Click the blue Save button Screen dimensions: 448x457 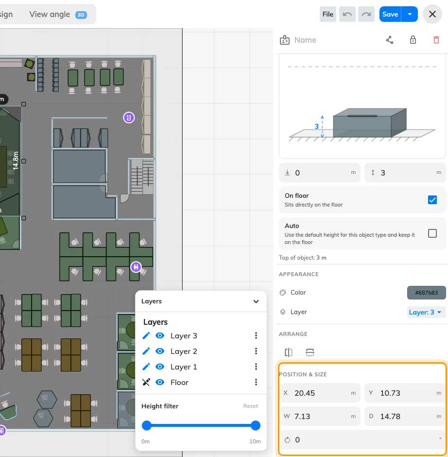click(x=390, y=14)
